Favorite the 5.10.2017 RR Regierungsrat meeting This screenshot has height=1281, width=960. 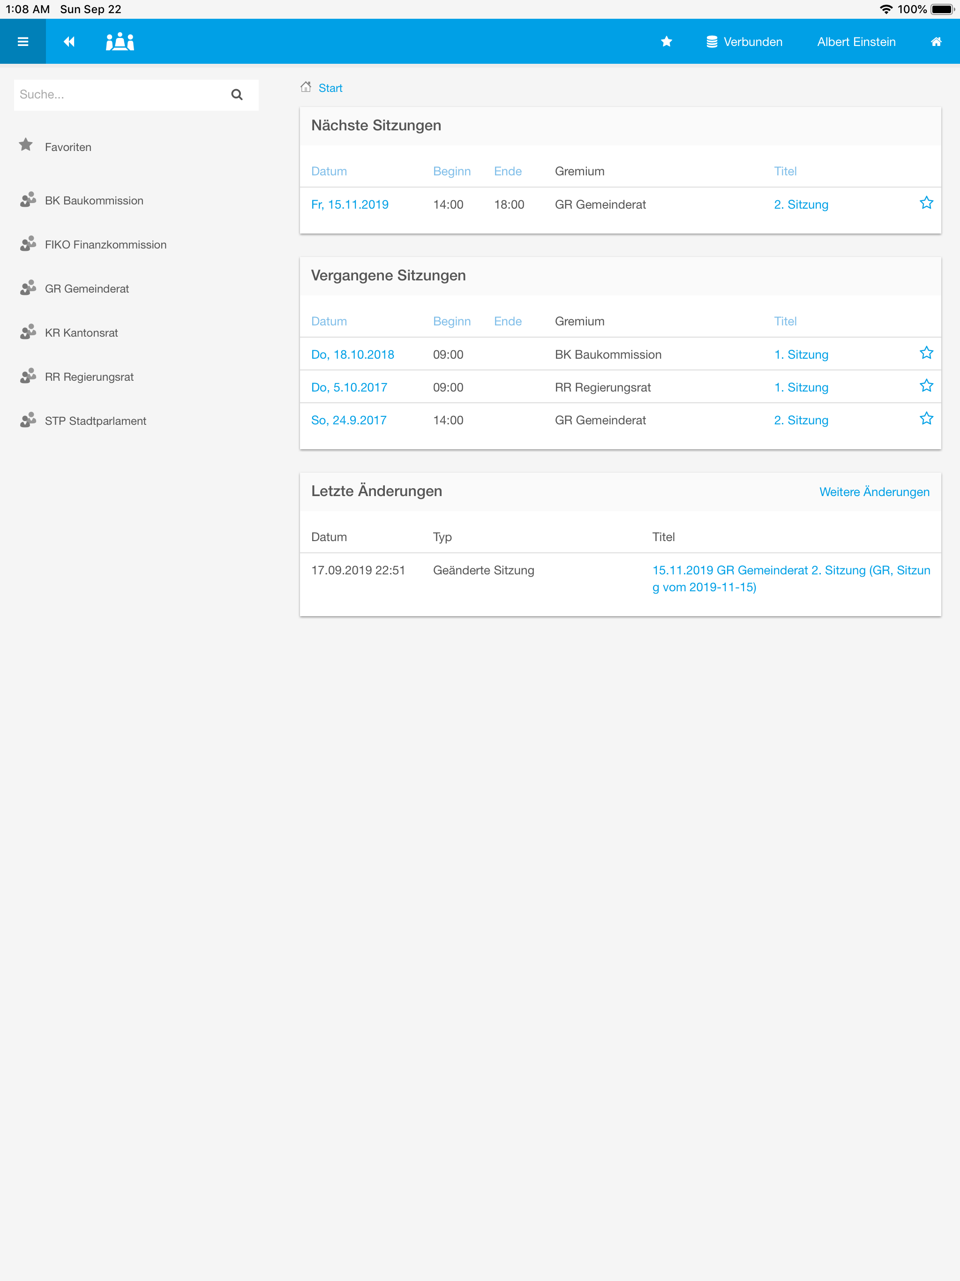(926, 386)
